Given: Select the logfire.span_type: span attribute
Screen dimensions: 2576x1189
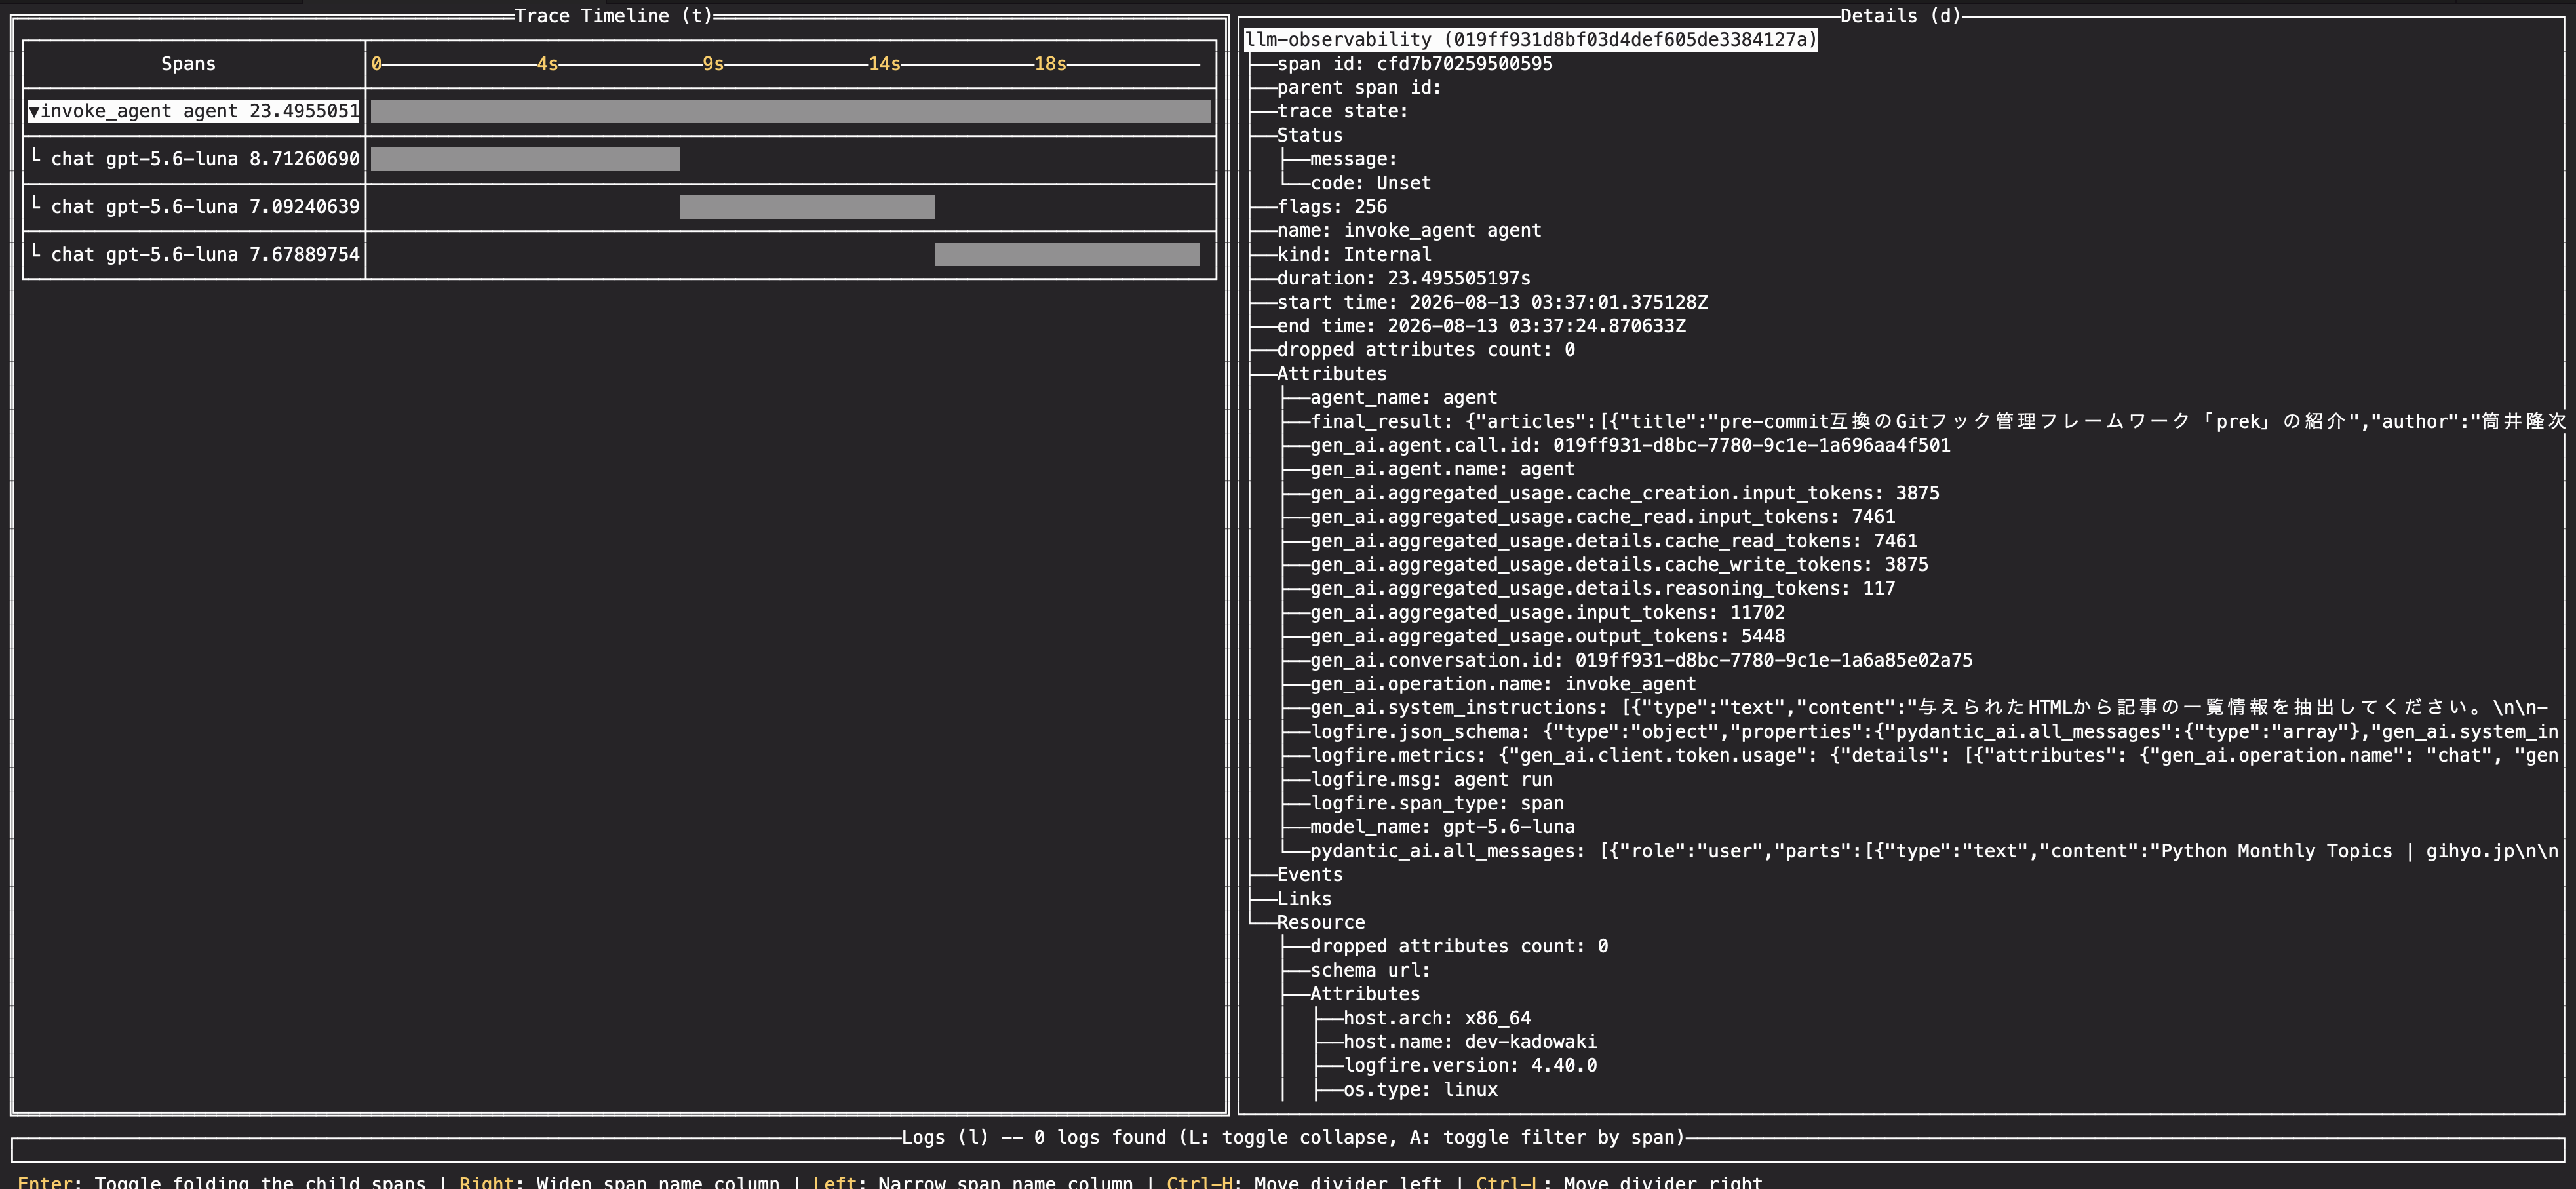Looking at the screenshot, I should click(x=1436, y=804).
